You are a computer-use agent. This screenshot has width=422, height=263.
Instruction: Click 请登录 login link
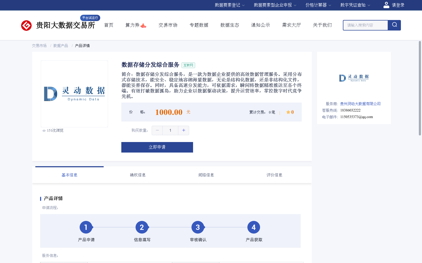click(x=398, y=5)
